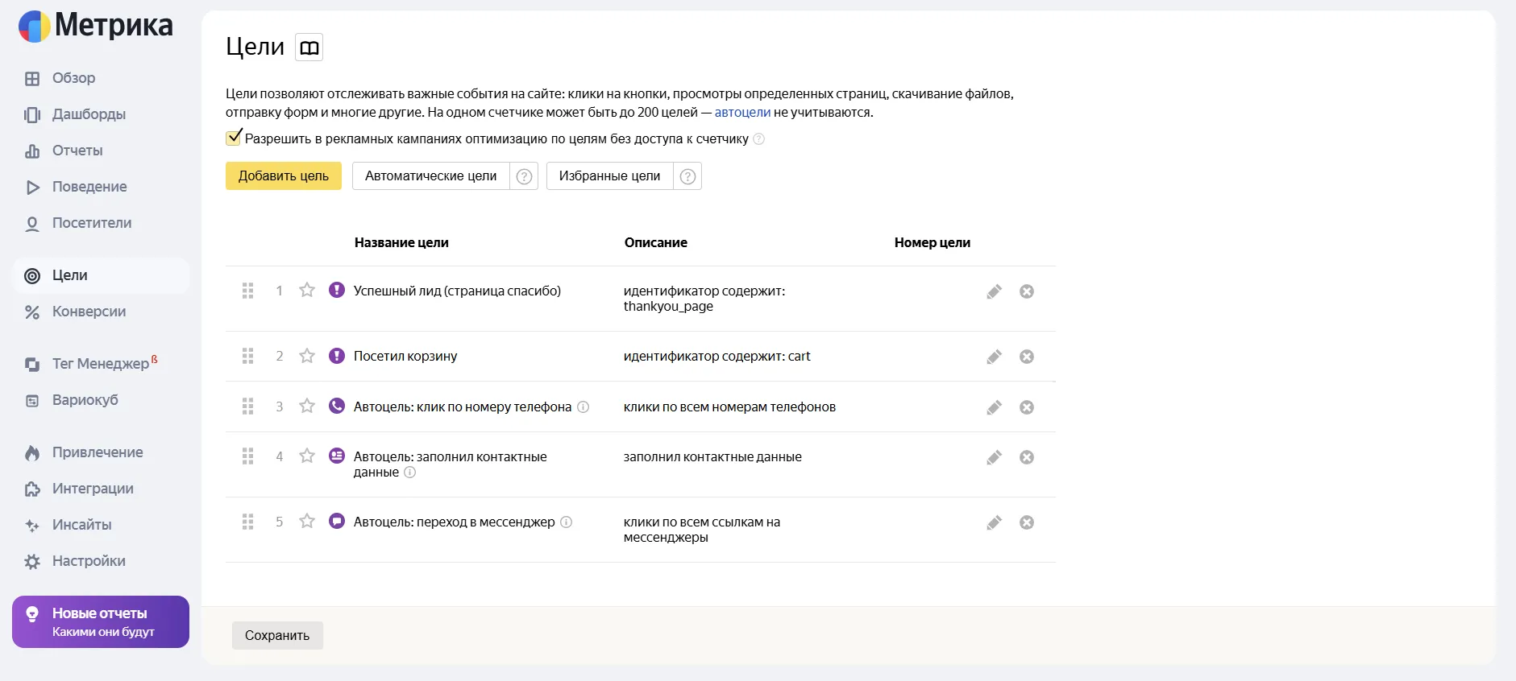Image resolution: width=1516 pixels, height=681 pixels.
Task: Remove the Автоцель: переход в мессенджер goal
Action: click(1026, 522)
